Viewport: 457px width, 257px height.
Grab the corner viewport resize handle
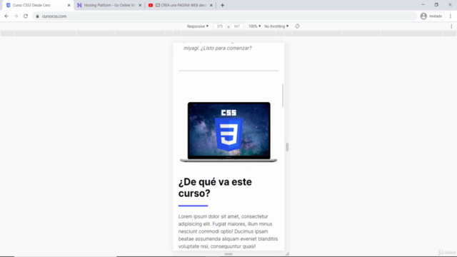287,253
